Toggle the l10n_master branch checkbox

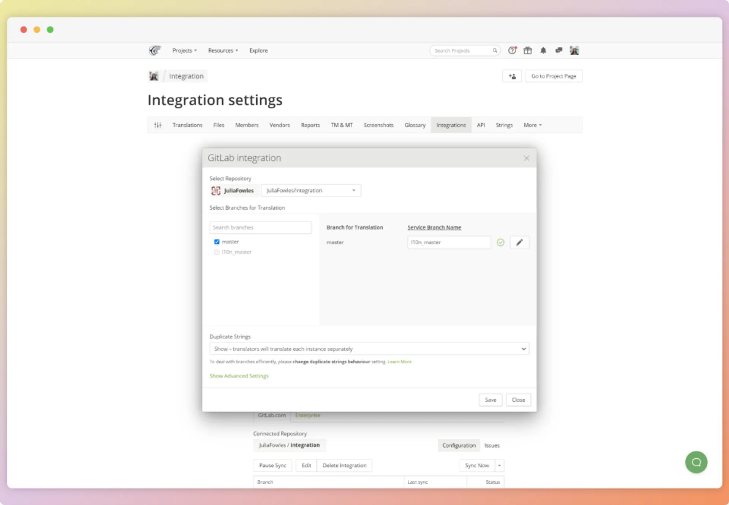[x=217, y=252]
